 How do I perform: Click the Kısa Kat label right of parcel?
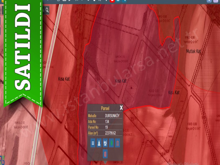tap(174, 92)
